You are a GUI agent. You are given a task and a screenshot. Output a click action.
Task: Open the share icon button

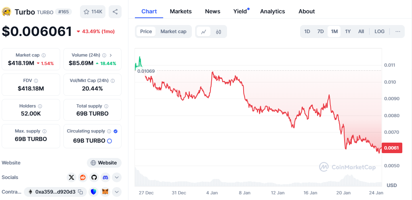point(115,12)
